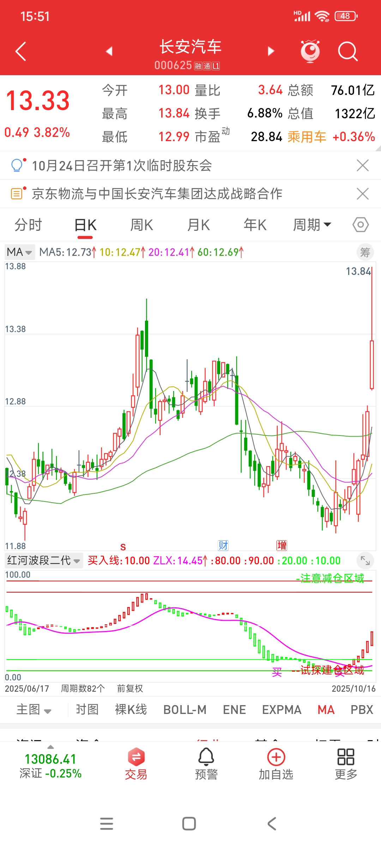This screenshot has width=381, height=847.
Task: Dismiss the JD Logistics news banner
Action: click(x=363, y=193)
